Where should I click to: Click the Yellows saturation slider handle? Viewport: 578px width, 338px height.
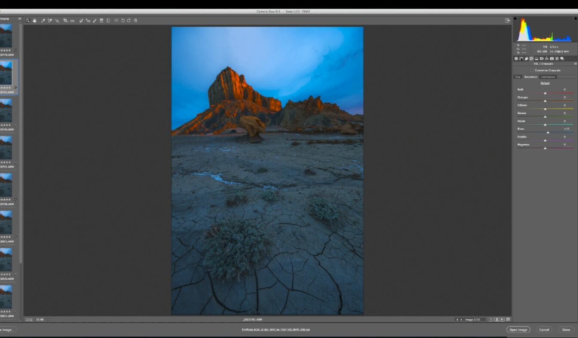coord(545,109)
